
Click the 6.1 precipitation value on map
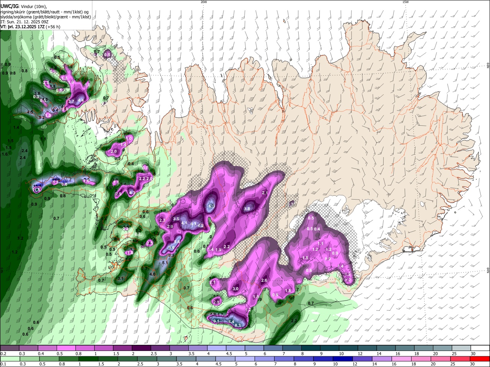pyautogui.click(x=212, y=206)
